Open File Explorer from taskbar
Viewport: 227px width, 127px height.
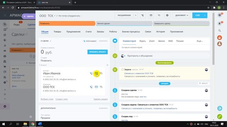pos(25,124)
